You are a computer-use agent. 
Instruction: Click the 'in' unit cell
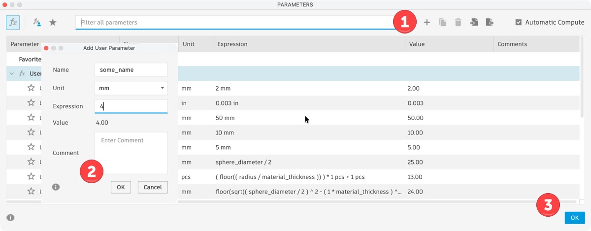(x=184, y=103)
